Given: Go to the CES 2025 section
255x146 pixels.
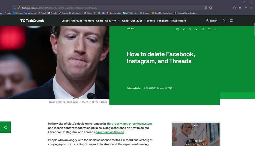Looking at the screenshot, I should (136, 21).
